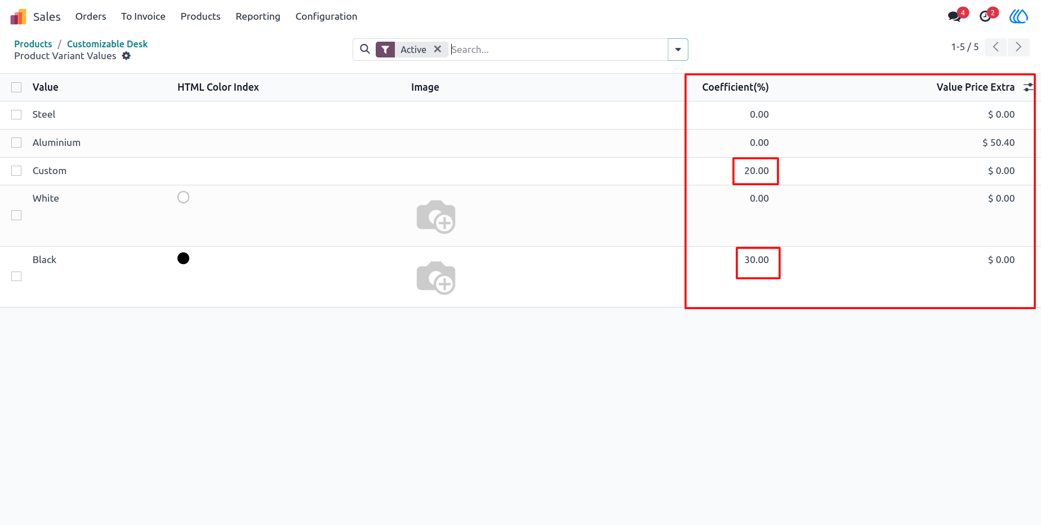
Task: Open the Orders menu
Action: coord(91,16)
